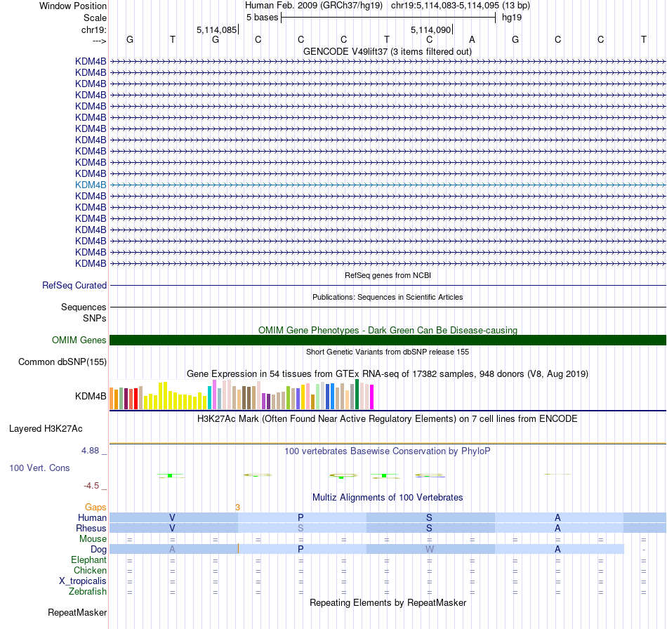Open RefSeq genes from NCBI title

[x=388, y=275]
